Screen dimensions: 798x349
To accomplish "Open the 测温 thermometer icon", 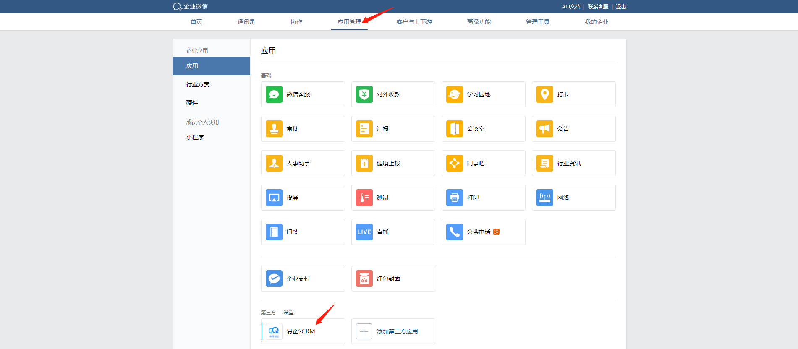I will click(364, 198).
